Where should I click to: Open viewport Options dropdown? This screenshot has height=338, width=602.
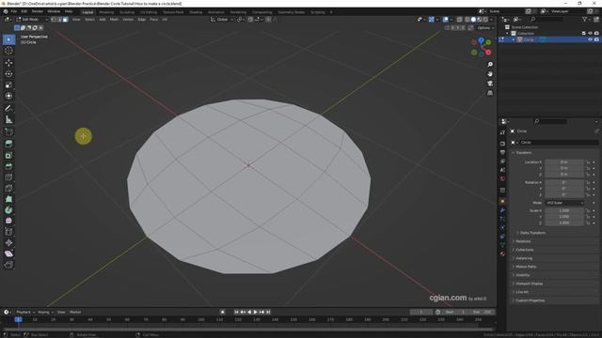(485, 27)
